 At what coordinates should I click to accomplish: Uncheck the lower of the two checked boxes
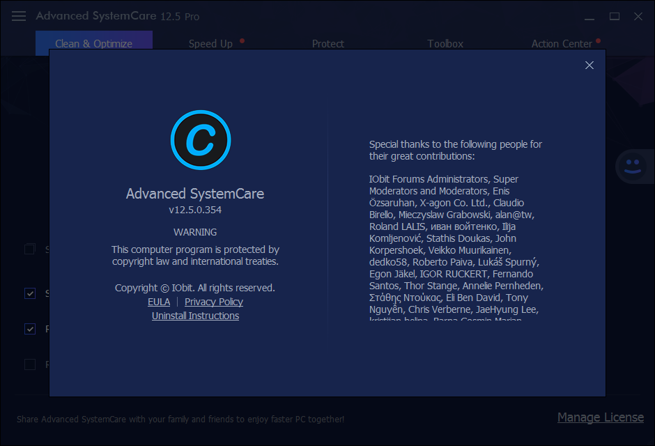pyautogui.click(x=30, y=329)
